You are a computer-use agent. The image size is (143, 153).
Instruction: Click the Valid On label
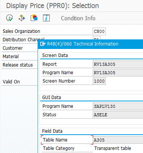click(11, 81)
